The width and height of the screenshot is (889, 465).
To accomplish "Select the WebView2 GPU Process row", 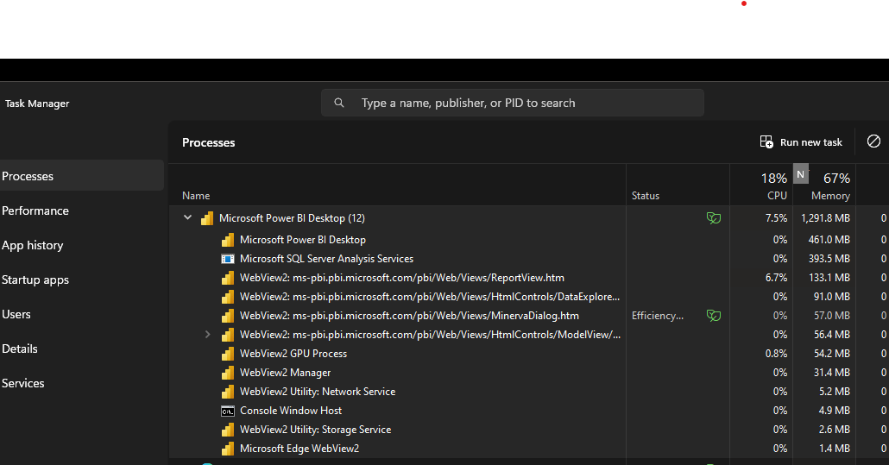I will 529,354.
